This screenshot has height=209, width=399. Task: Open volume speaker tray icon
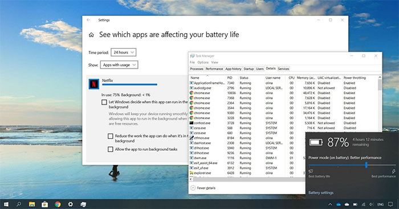(372, 204)
